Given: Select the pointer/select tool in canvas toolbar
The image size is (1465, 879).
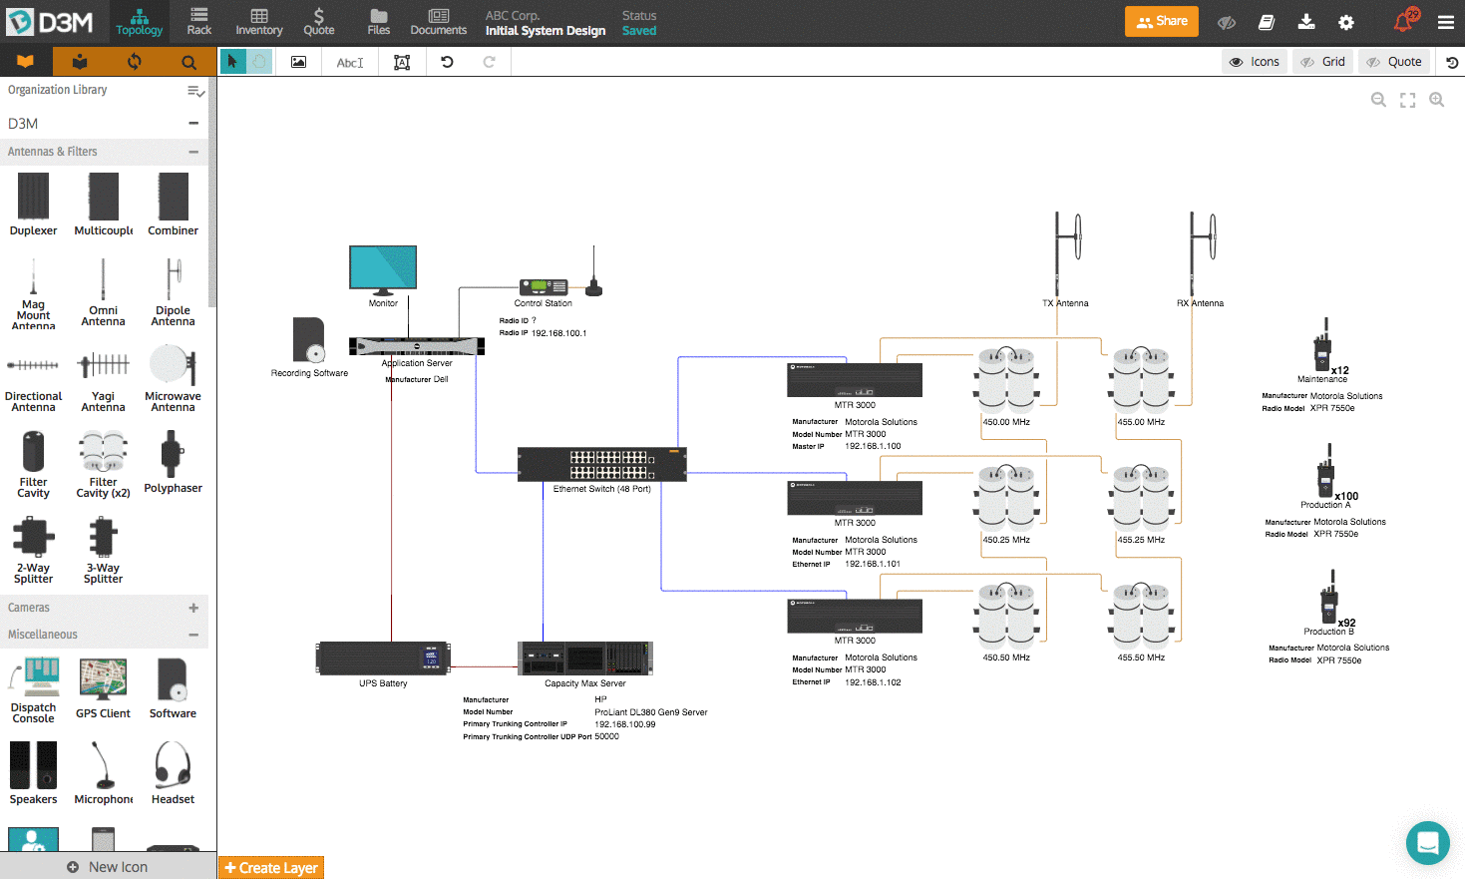Looking at the screenshot, I should 231,61.
